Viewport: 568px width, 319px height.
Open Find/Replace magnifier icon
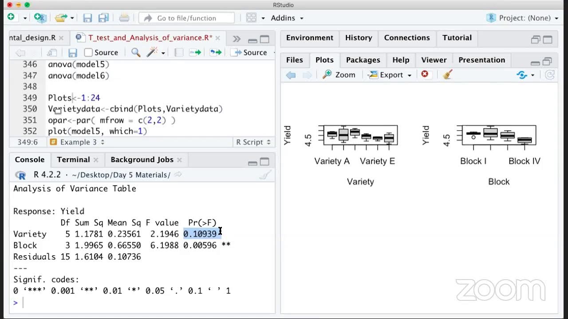pyautogui.click(x=136, y=53)
